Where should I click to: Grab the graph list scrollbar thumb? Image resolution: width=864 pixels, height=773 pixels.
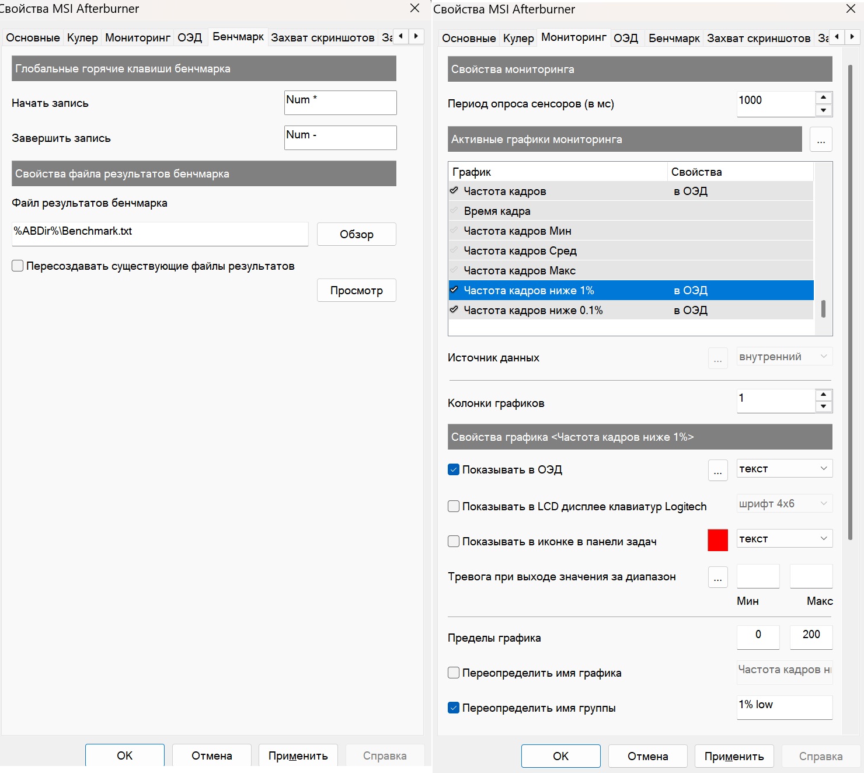pyautogui.click(x=823, y=309)
